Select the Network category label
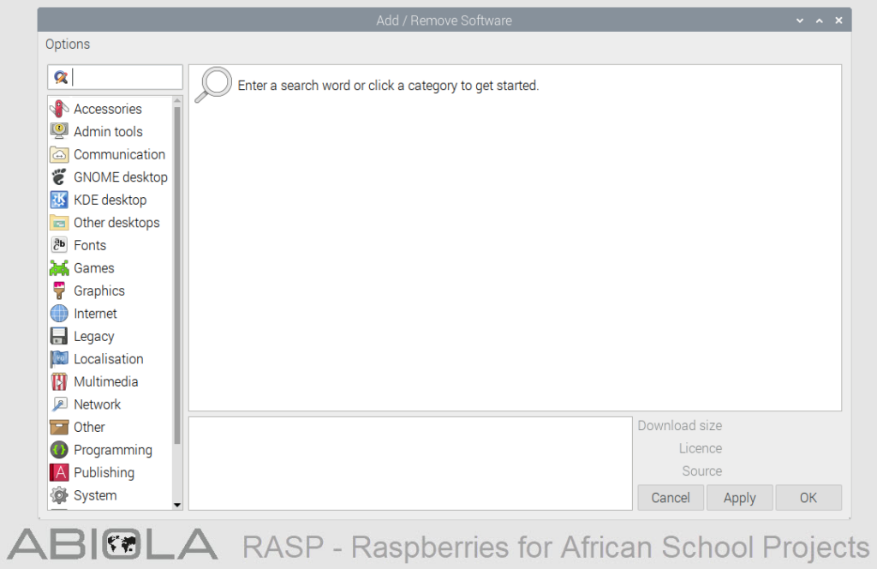Viewport: 877px width, 569px height. [x=98, y=404]
